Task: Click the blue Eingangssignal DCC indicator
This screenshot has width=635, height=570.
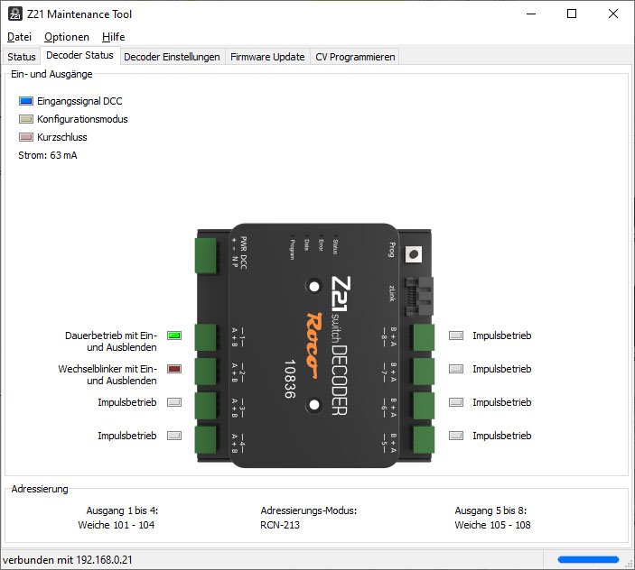Action: coord(26,101)
